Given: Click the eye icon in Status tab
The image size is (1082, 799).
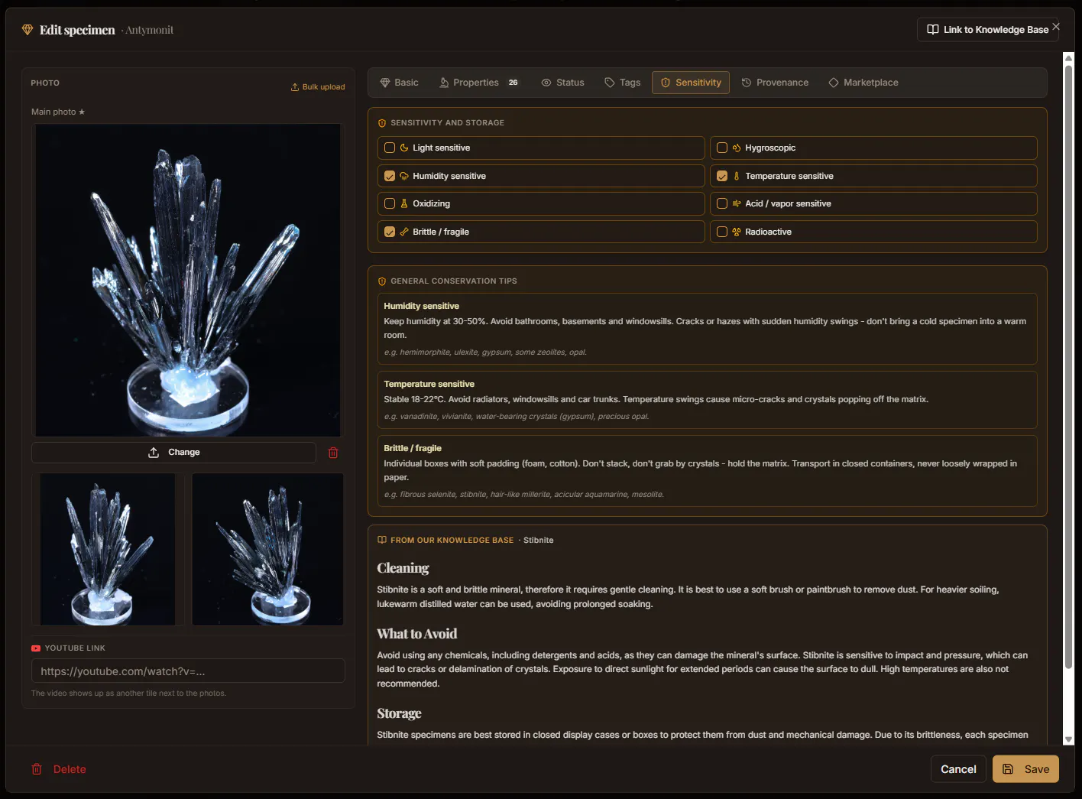Looking at the screenshot, I should (x=546, y=83).
